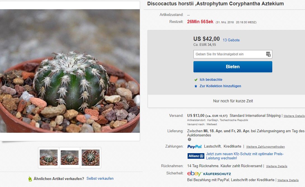Click the green watching checkmark icon
305x187 pixels.
(196, 80)
